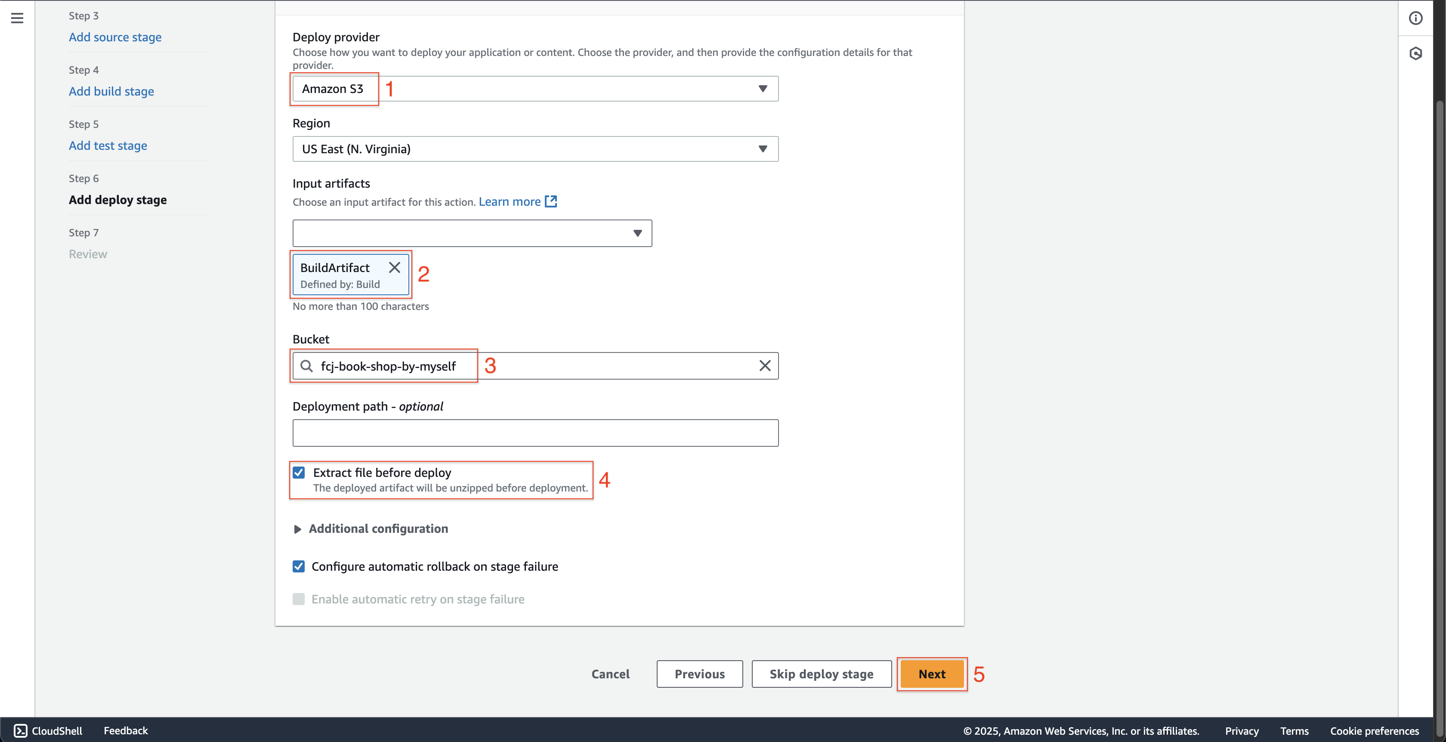This screenshot has height=742, width=1446.
Task: Click the Deployment path input field
Action: point(535,433)
